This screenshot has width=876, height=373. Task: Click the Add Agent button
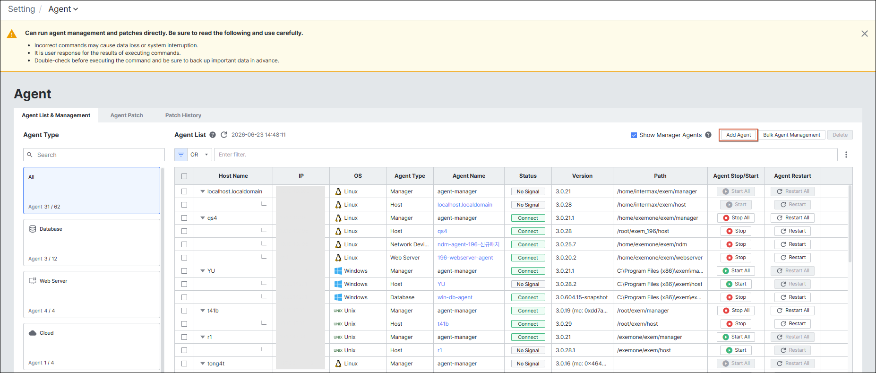(739, 135)
